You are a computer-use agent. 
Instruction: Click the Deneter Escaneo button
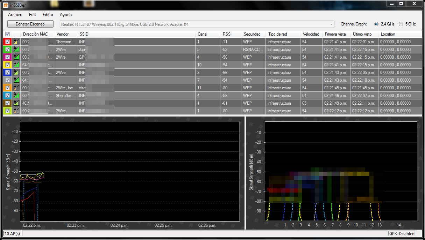point(30,24)
